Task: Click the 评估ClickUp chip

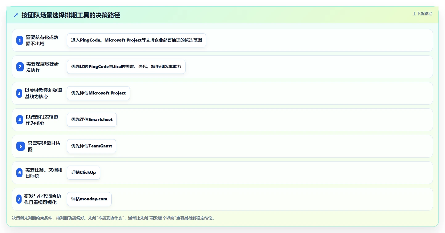Action: (84, 173)
